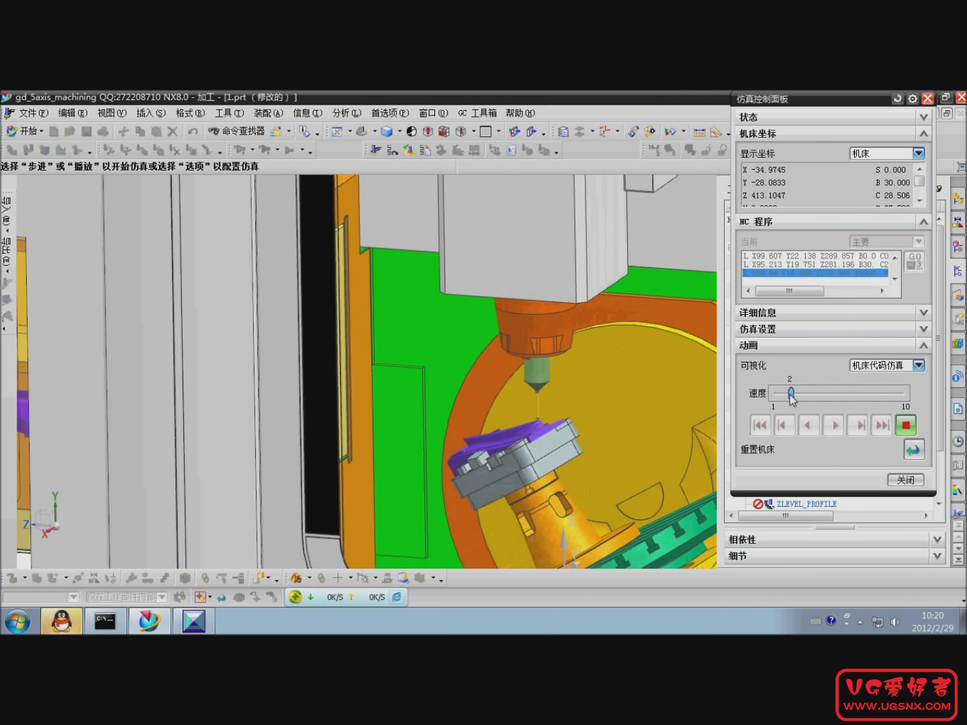Screen dimensions: 967x725
Task: Click the fit view icon in toolbar
Action: (337, 132)
